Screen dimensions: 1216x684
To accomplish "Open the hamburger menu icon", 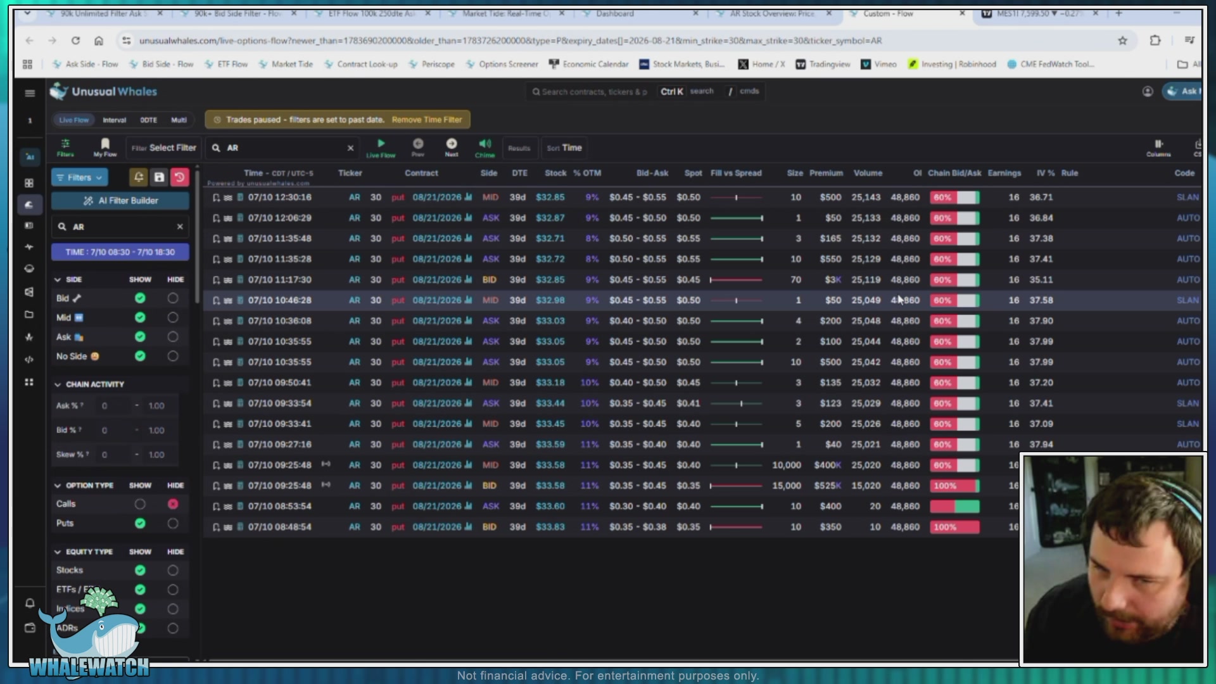I will [30, 93].
